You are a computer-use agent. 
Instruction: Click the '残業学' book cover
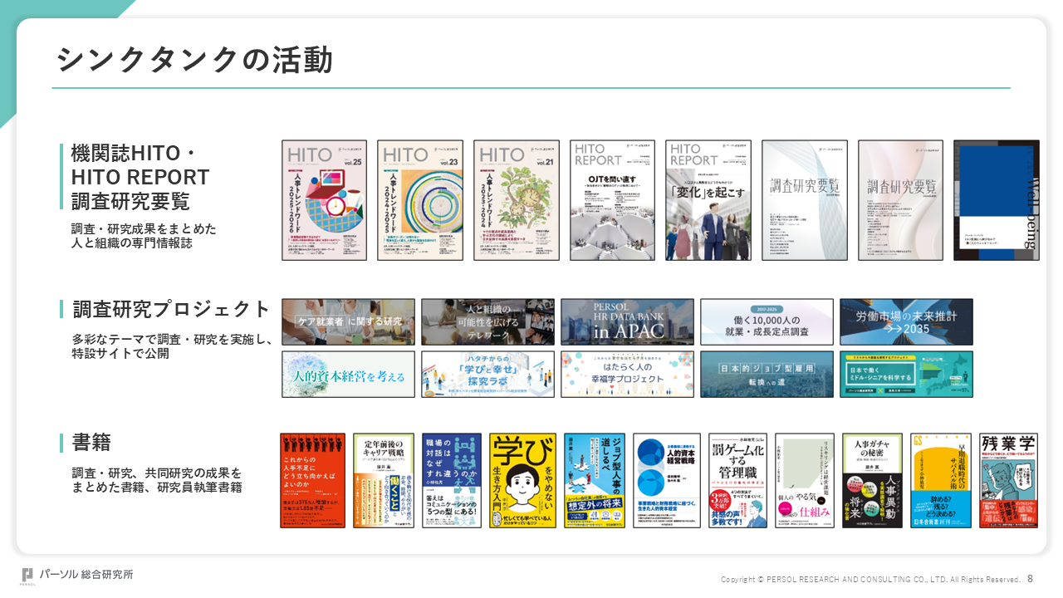[1008, 480]
